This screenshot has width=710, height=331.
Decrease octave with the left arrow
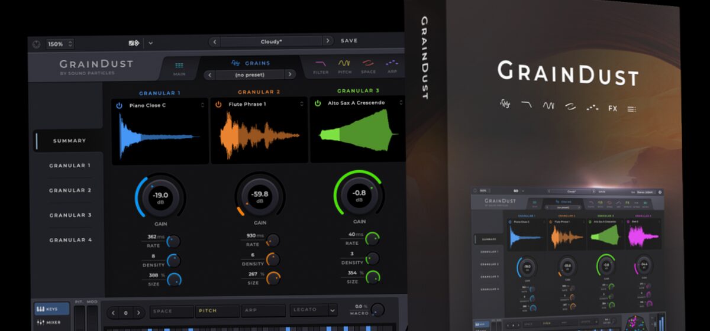coord(112,313)
